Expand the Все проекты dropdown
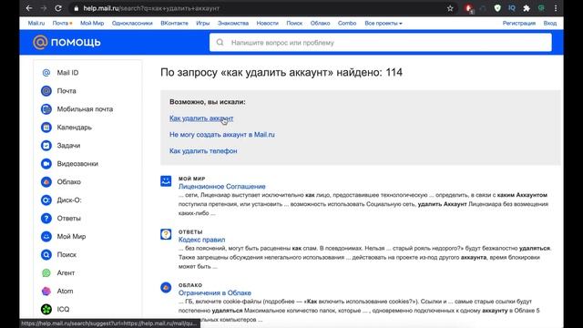 384,23
